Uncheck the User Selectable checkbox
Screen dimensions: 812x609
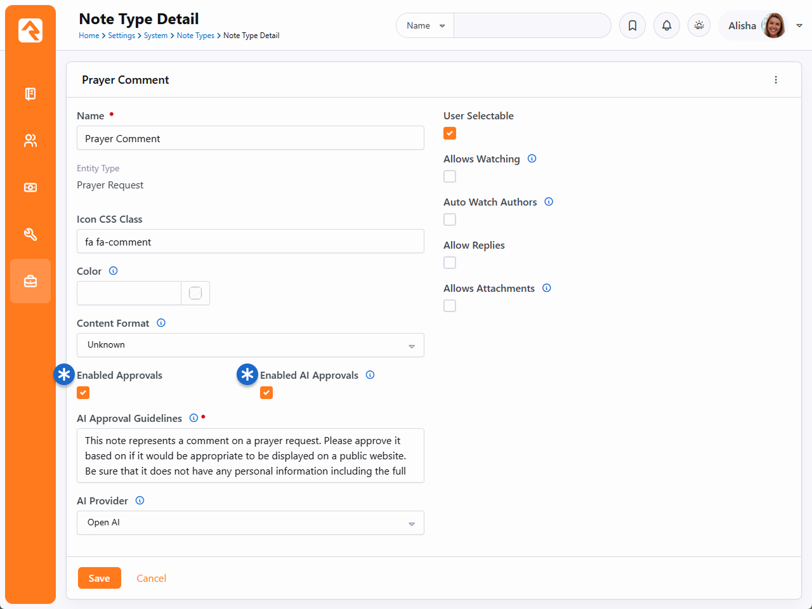point(450,133)
